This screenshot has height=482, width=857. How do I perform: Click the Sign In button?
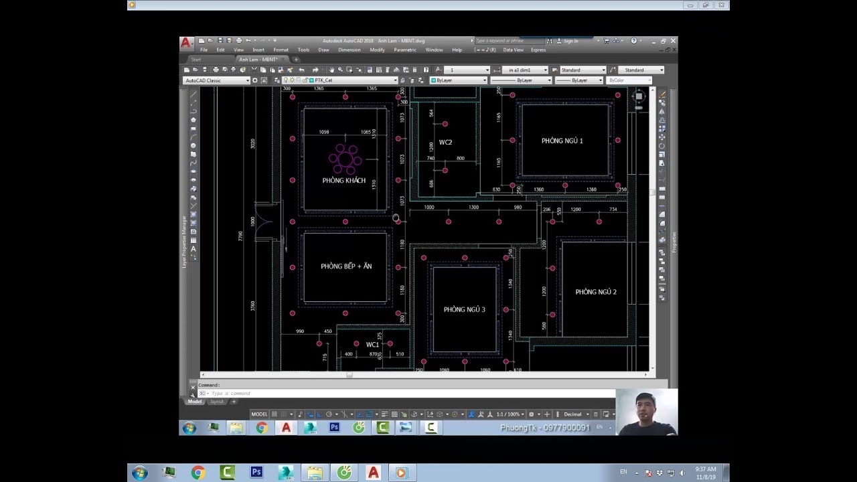point(568,41)
